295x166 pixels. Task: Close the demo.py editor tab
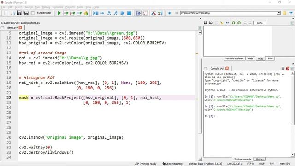point(20,28)
